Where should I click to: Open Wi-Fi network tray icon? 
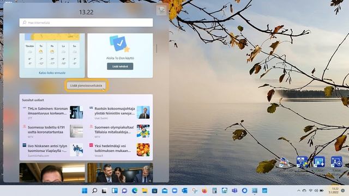pyautogui.click(x=310, y=191)
